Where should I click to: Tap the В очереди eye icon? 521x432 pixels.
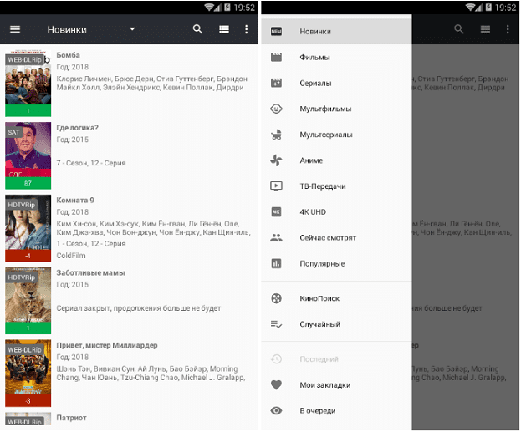click(277, 411)
